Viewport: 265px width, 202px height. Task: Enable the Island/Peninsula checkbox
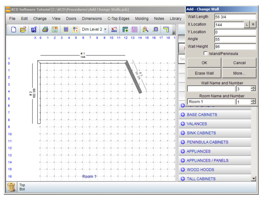coord(206,54)
